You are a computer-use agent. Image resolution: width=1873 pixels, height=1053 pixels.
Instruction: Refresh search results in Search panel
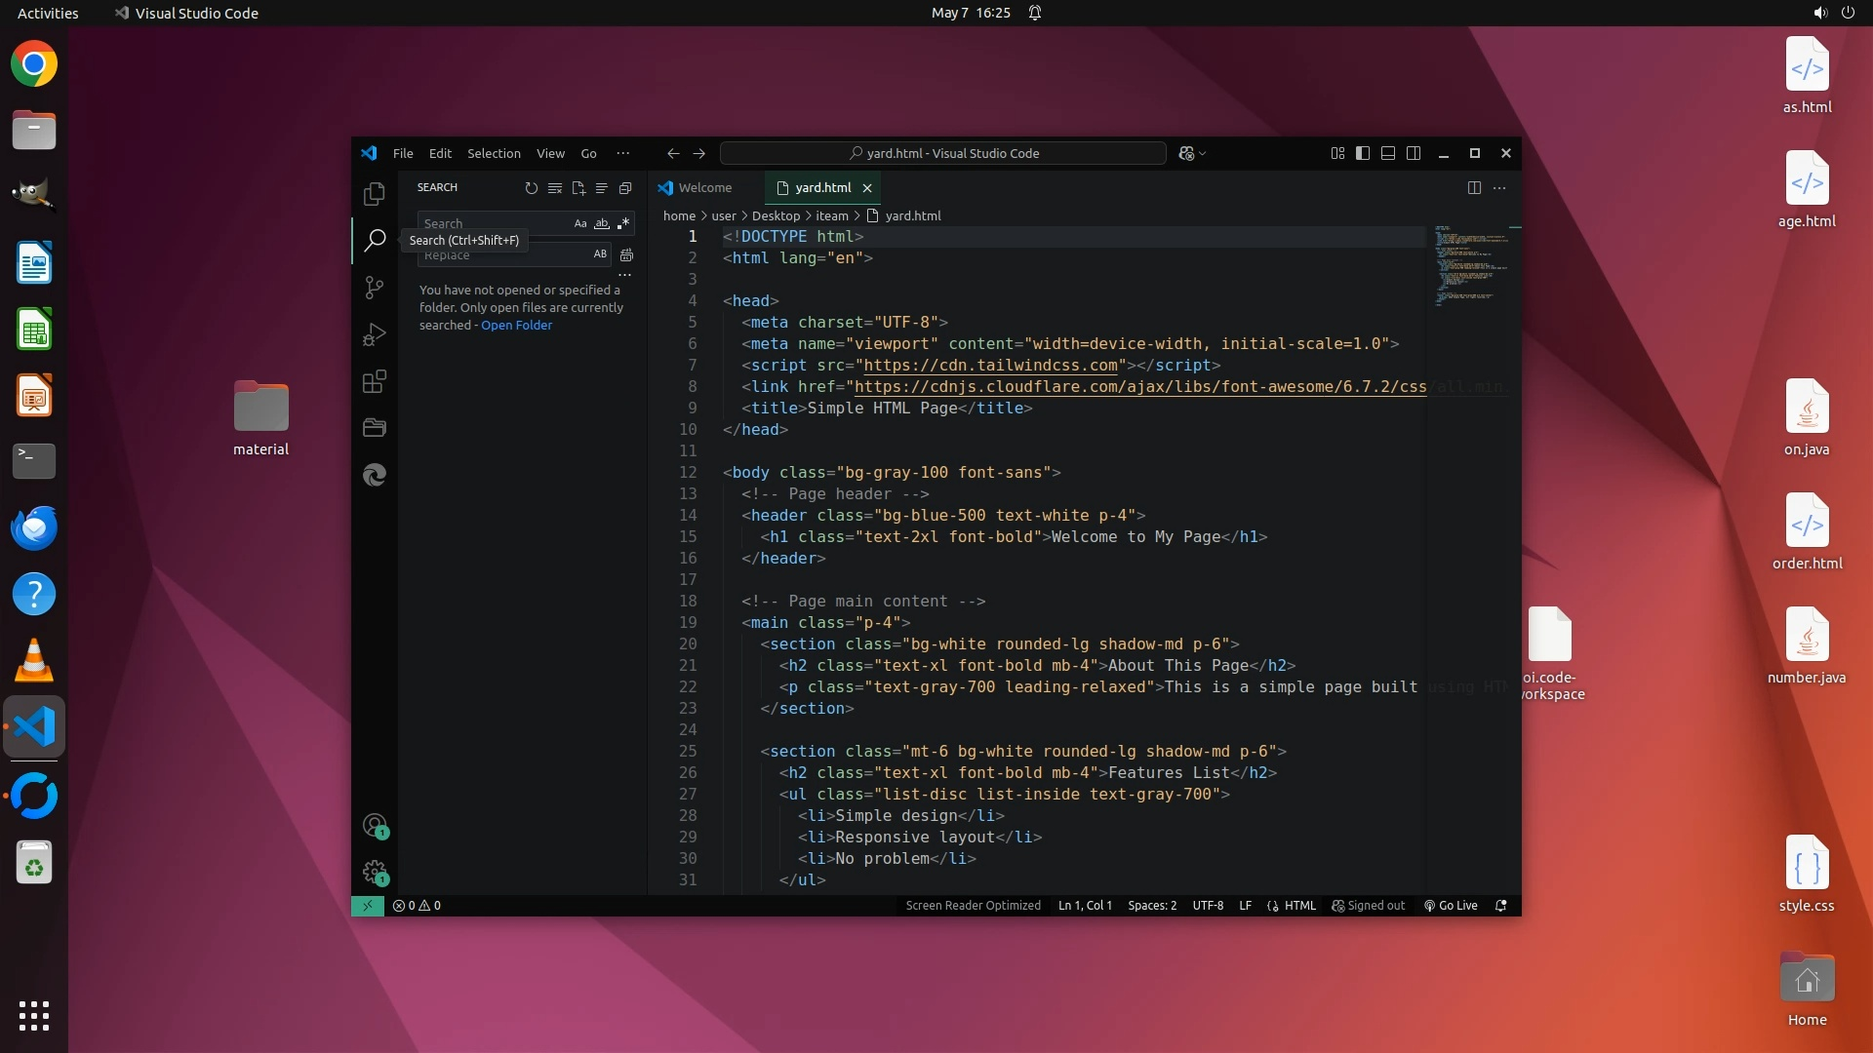pos(531,188)
